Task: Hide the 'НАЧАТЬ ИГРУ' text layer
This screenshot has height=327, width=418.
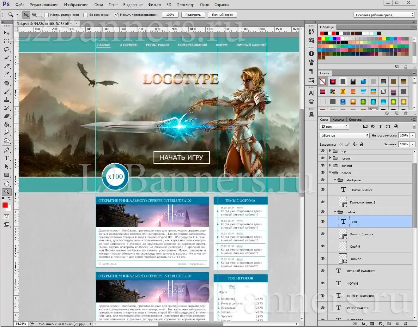Action: pos(323,190)
